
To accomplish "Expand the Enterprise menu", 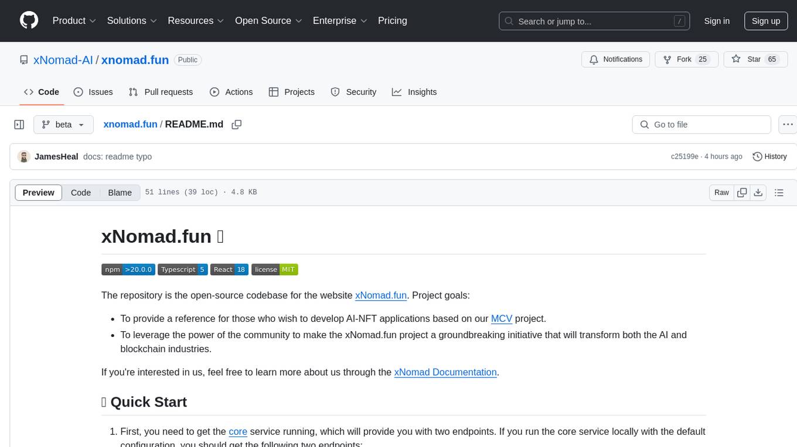I will pyautogui.click(x=340, y=20).
